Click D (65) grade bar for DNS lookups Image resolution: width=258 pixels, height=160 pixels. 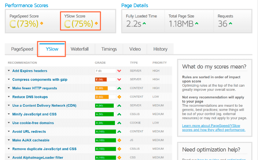105,97
